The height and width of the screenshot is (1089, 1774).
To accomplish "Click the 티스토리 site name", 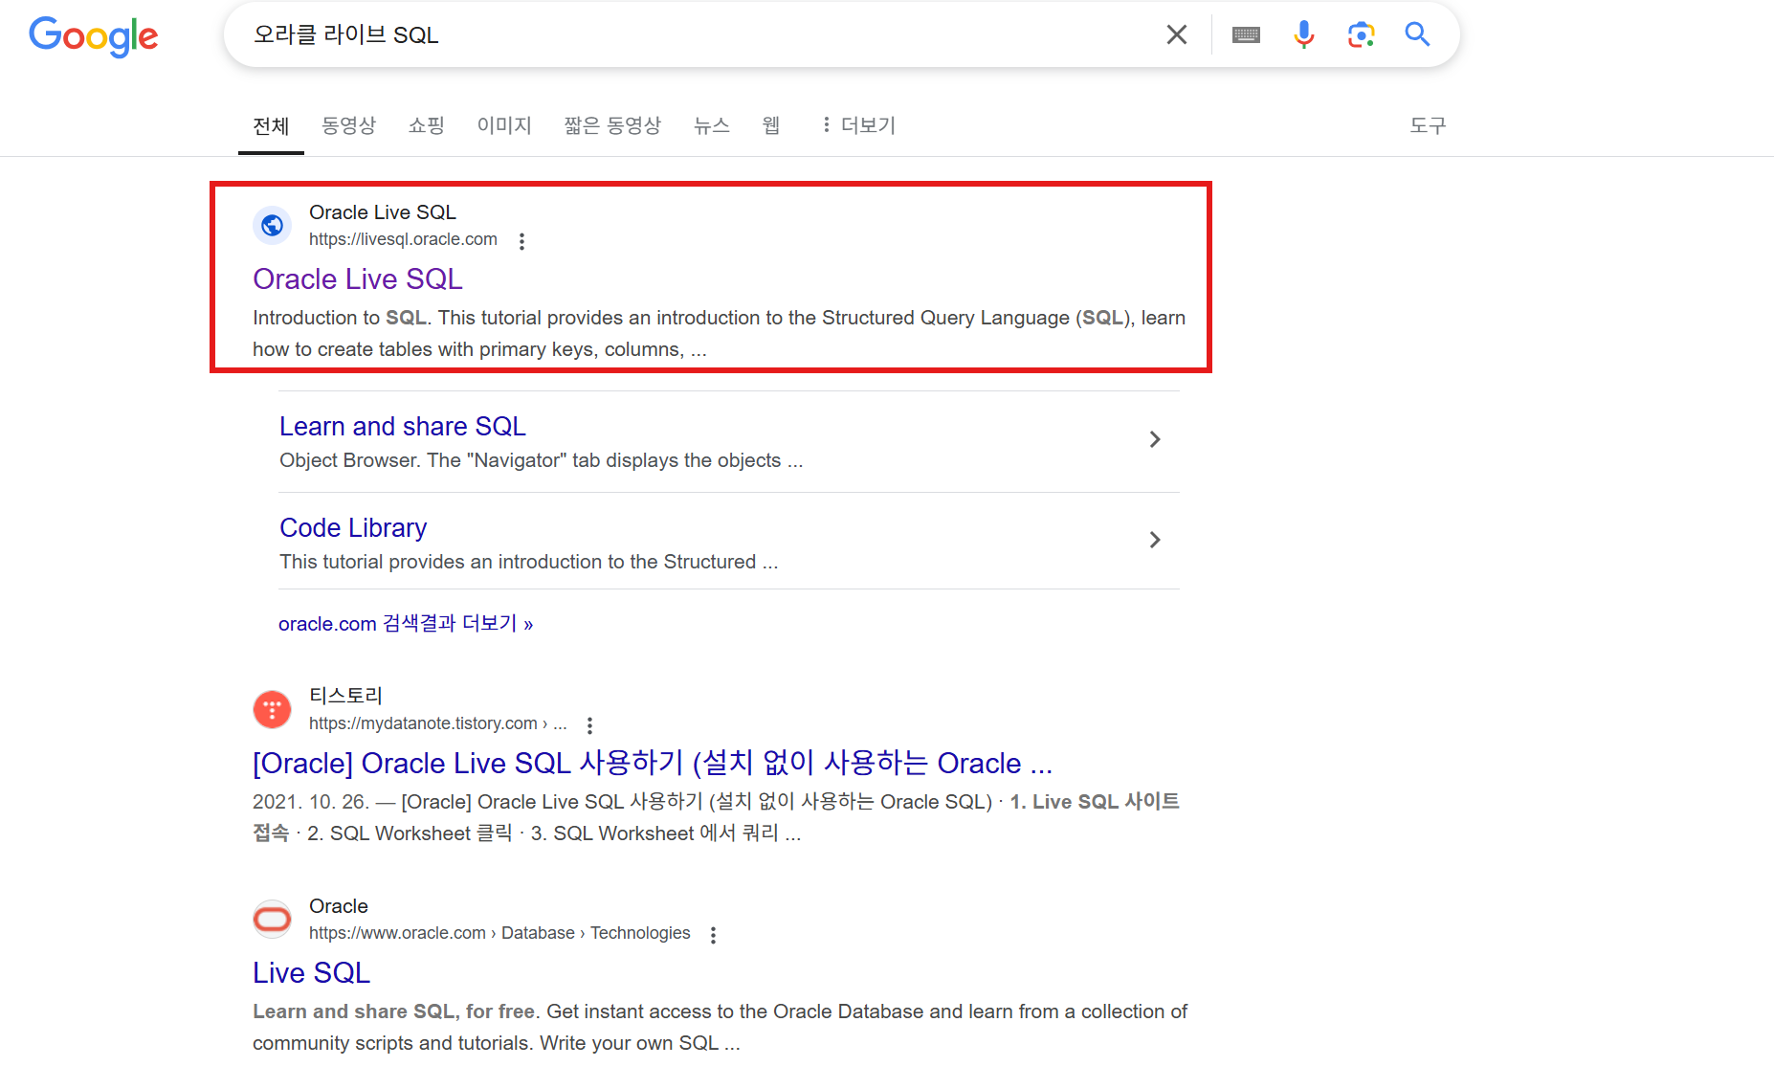I will point(345,696).
